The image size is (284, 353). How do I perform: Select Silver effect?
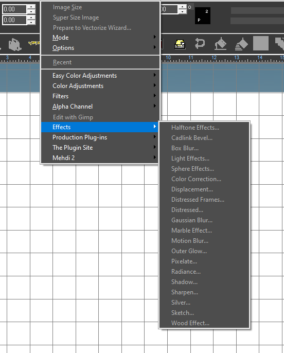(x=204, y=303)
